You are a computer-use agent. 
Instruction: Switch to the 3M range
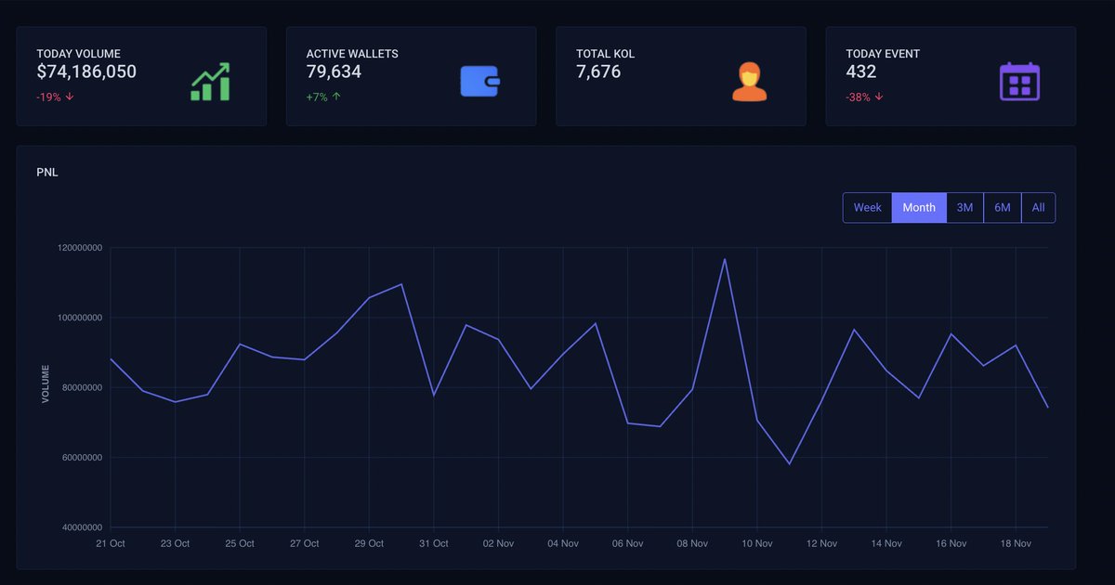(964, 207)
